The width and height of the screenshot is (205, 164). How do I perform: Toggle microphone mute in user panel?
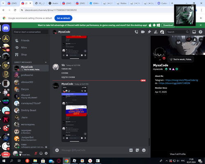[x=36, y=153]
